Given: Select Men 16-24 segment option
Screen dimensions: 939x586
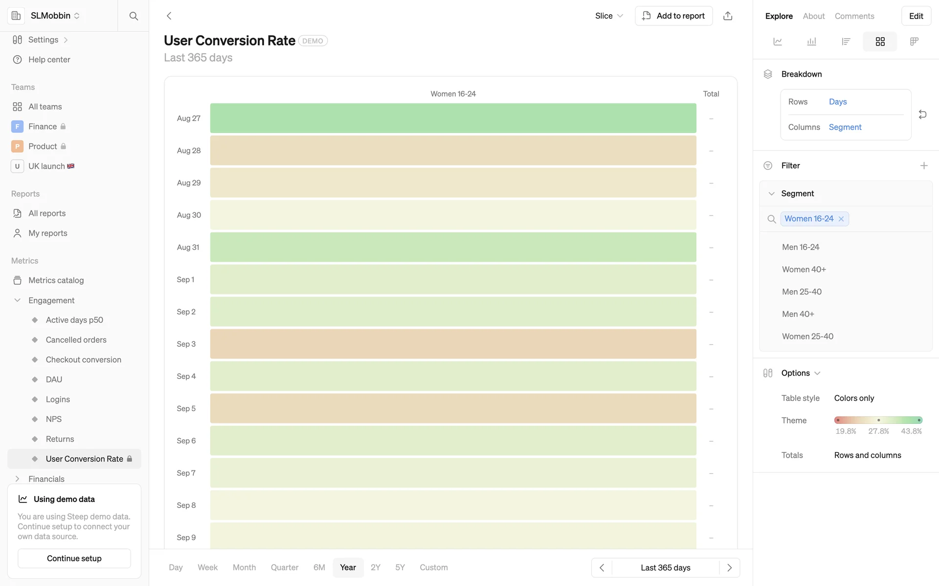Looking at the screenshot, I should point(801,247).
